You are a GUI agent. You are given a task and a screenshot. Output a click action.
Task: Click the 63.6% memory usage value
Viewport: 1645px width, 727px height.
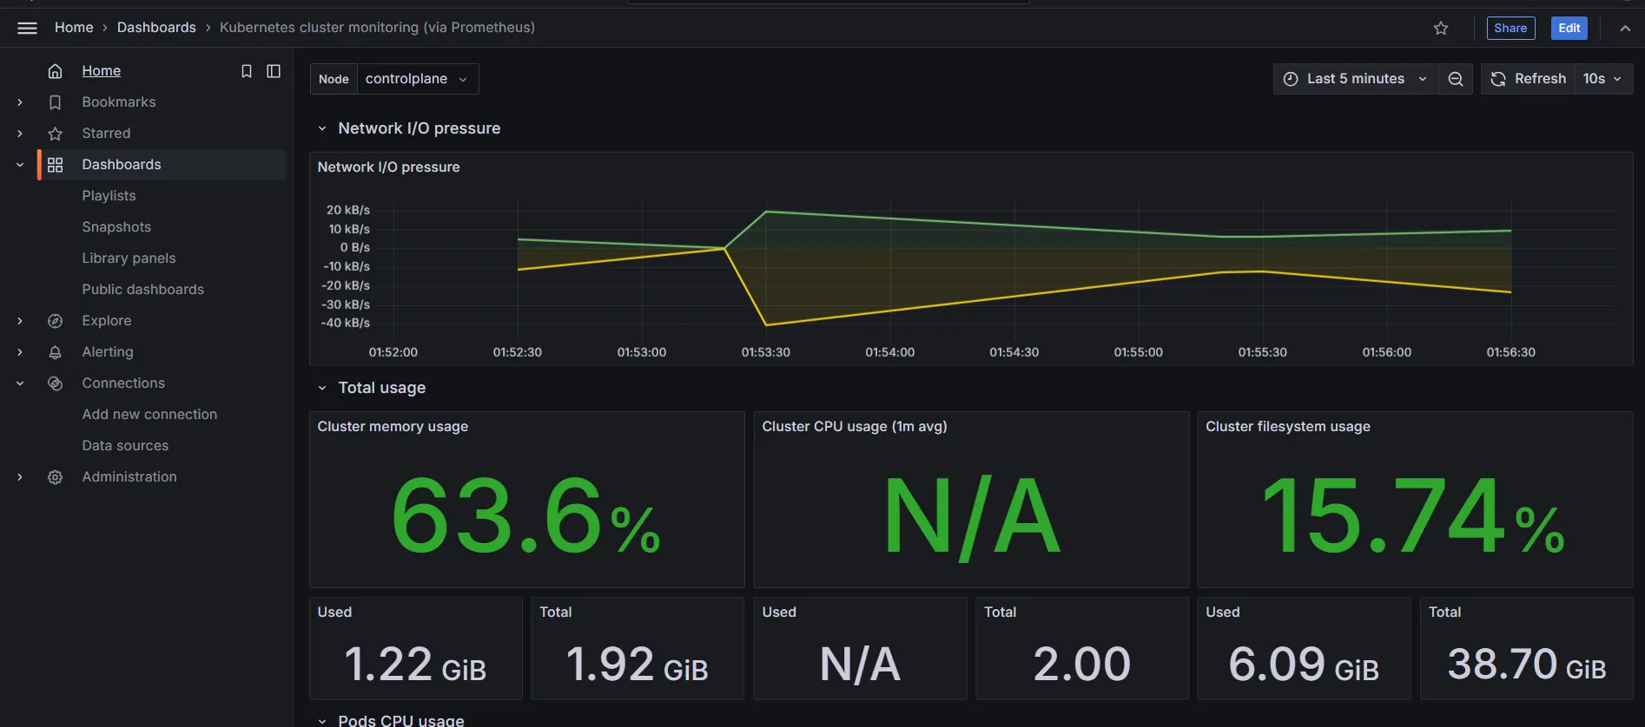526,516
